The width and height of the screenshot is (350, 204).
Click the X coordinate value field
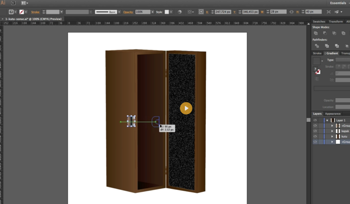click(x=223, y=12)
